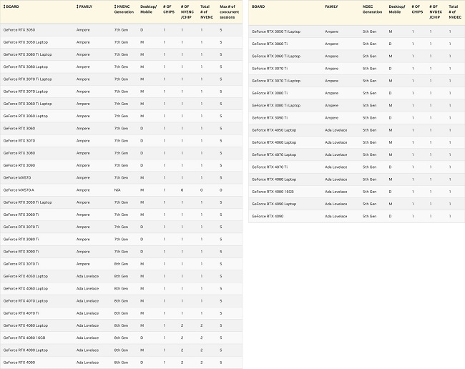Select GeForce RTX 3090 Ti in decoder table
This screenshot has width=465, height=369.
coord(270,118)
